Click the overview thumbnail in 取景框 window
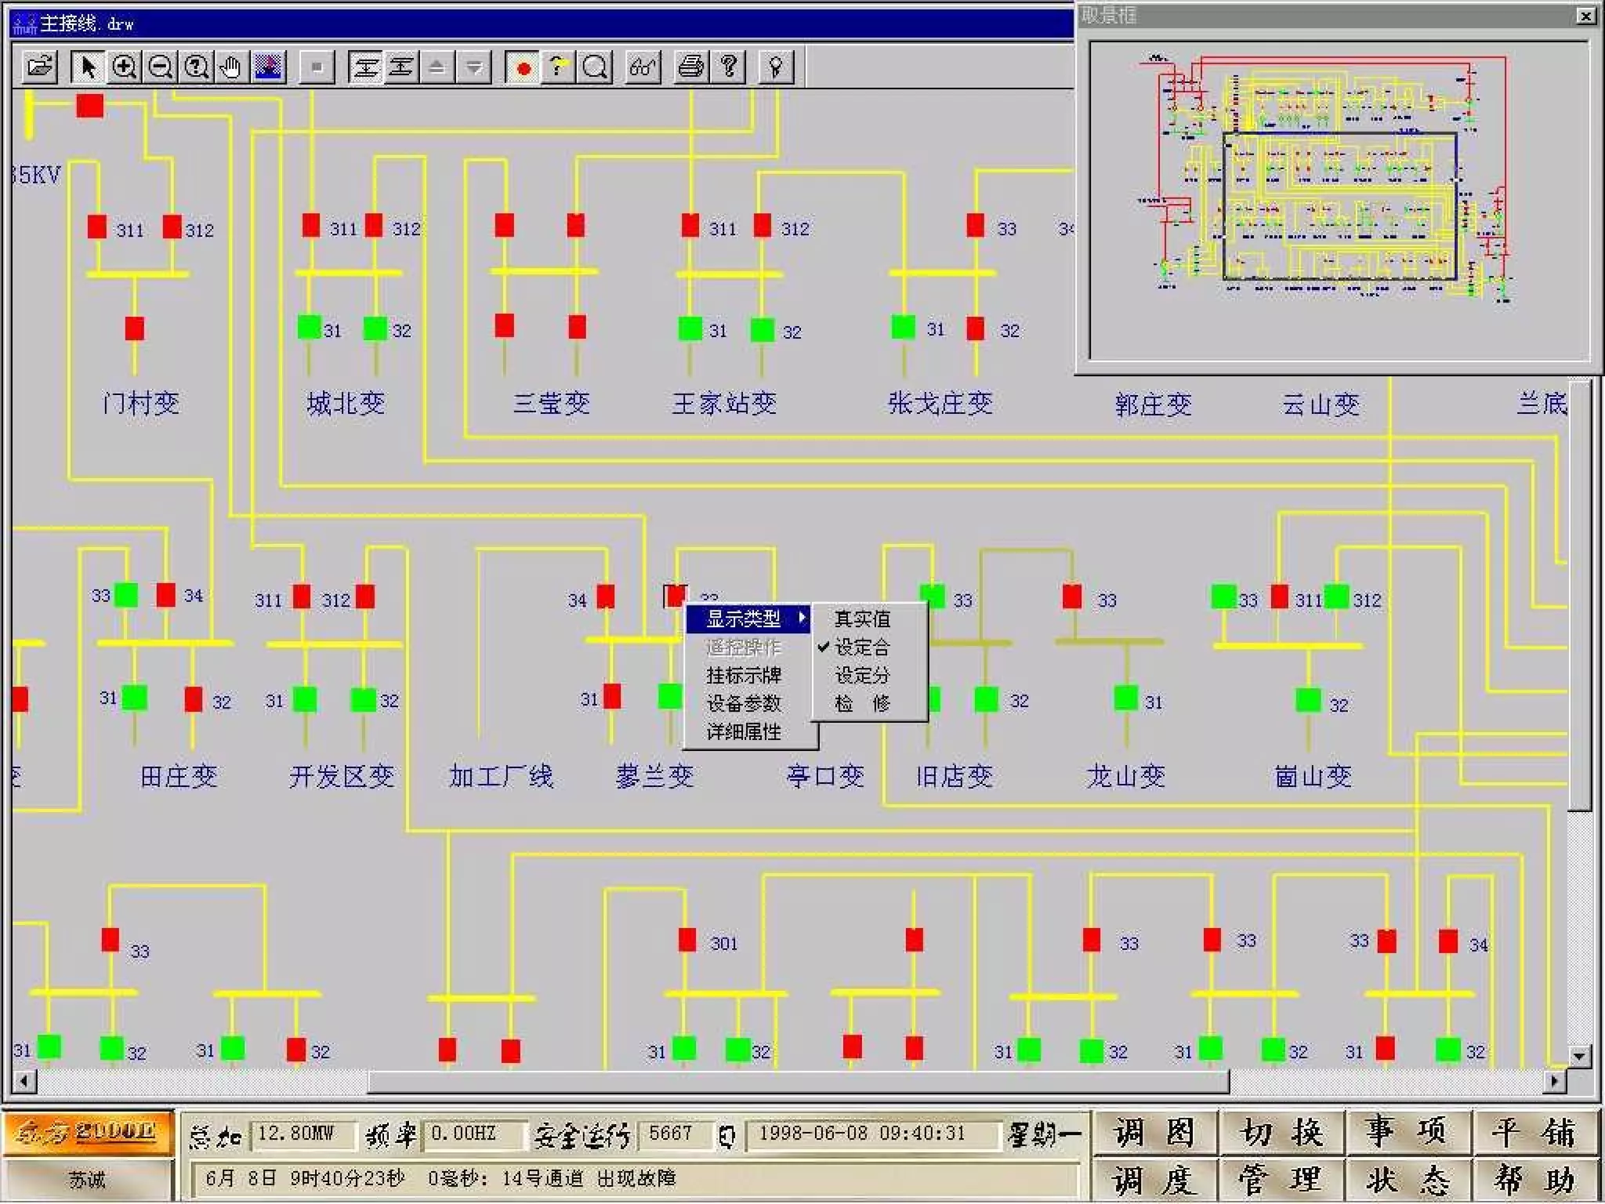 click(1339, 200)
